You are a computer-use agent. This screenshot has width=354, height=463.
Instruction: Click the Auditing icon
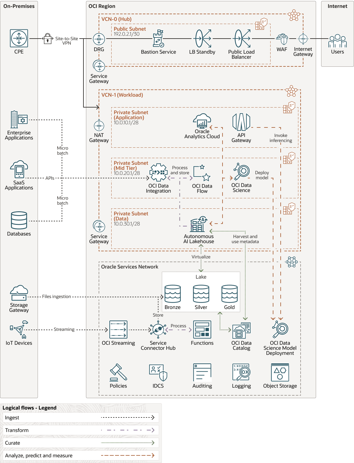(202, 372)
